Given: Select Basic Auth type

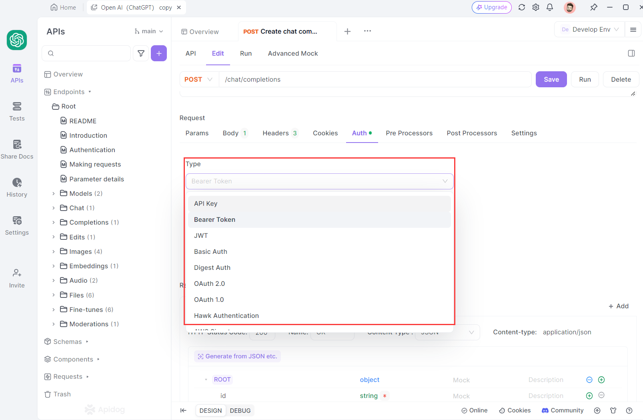Looking at the screenshot, I should pos(319,251).
